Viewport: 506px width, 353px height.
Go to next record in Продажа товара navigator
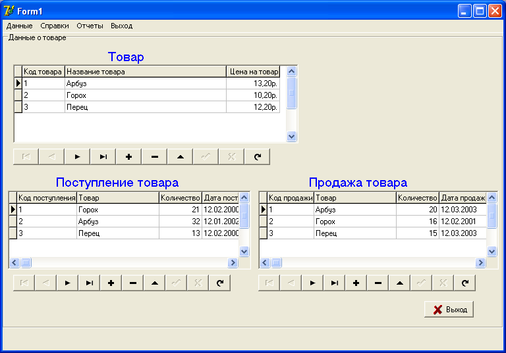[313, 283]
